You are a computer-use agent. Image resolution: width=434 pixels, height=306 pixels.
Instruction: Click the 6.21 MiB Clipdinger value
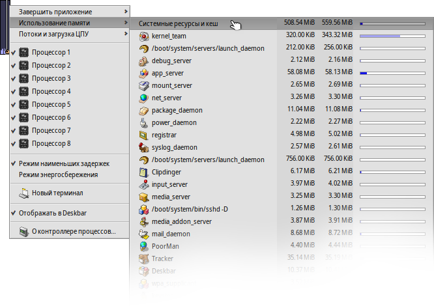point(340,171)
